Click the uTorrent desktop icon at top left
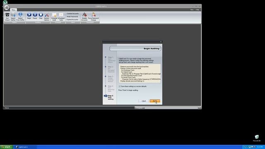 (x=5, y=2)
